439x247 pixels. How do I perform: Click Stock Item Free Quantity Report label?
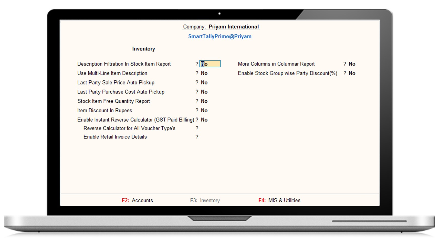[113, 101]
